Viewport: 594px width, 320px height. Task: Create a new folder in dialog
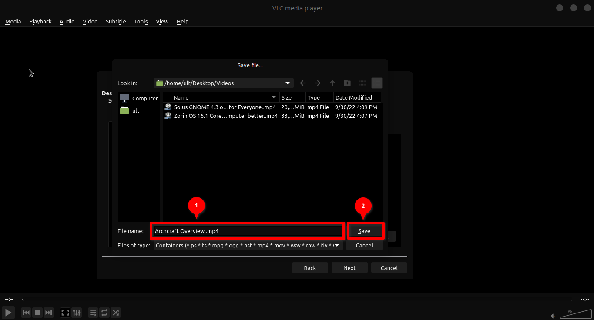(347, 83)
